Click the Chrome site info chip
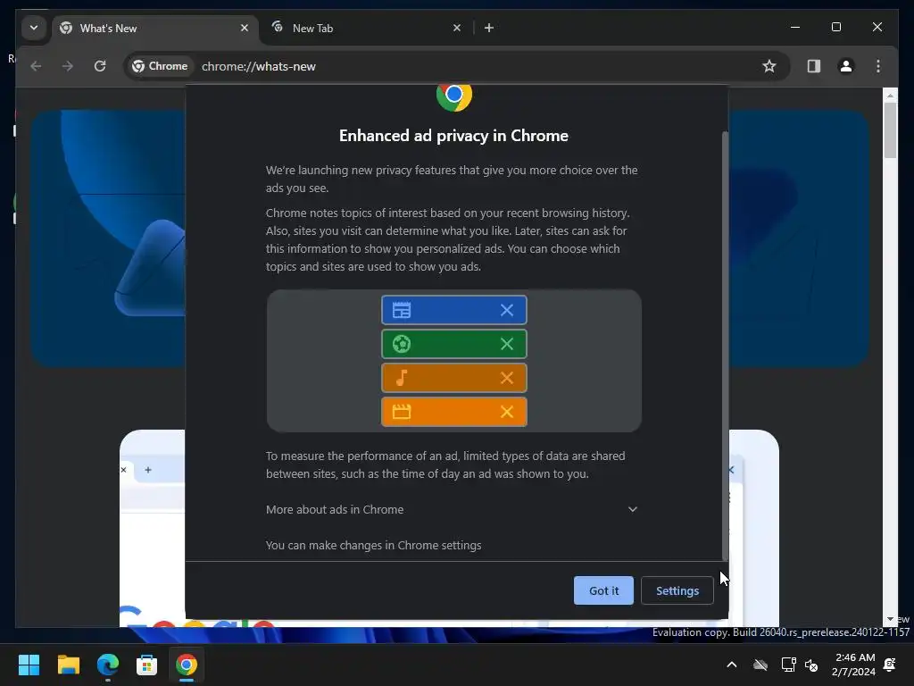This screenshot has width=914, height=686. click(x=160, y=66)
